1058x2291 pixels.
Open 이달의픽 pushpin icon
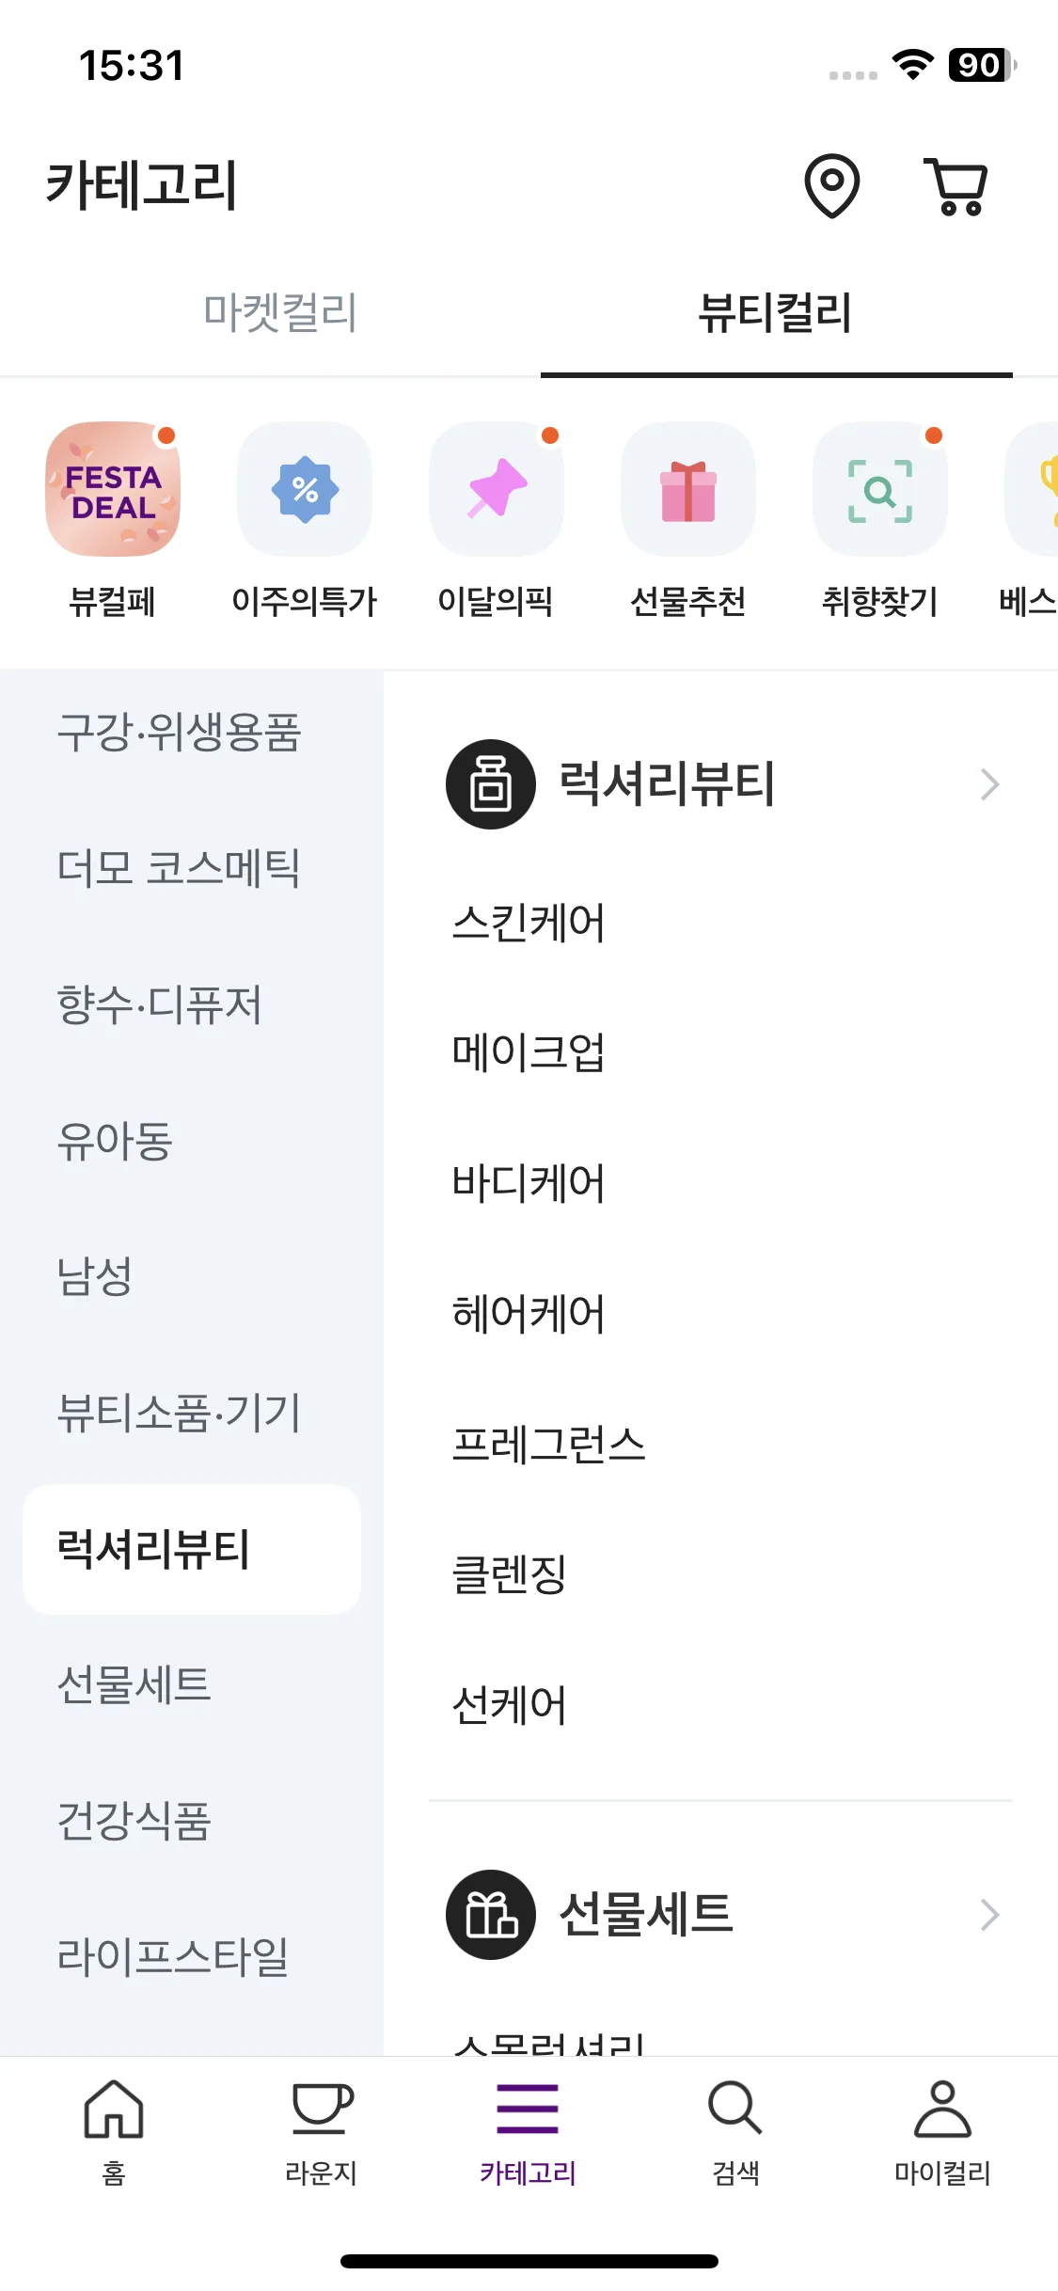(x=497, y=489)
